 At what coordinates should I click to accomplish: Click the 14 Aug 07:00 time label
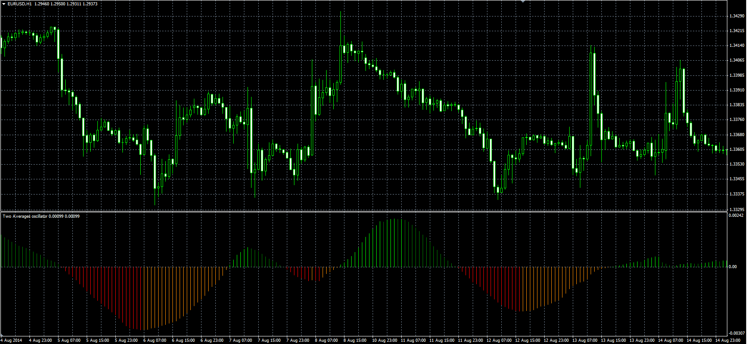click(x=670, y=340)
